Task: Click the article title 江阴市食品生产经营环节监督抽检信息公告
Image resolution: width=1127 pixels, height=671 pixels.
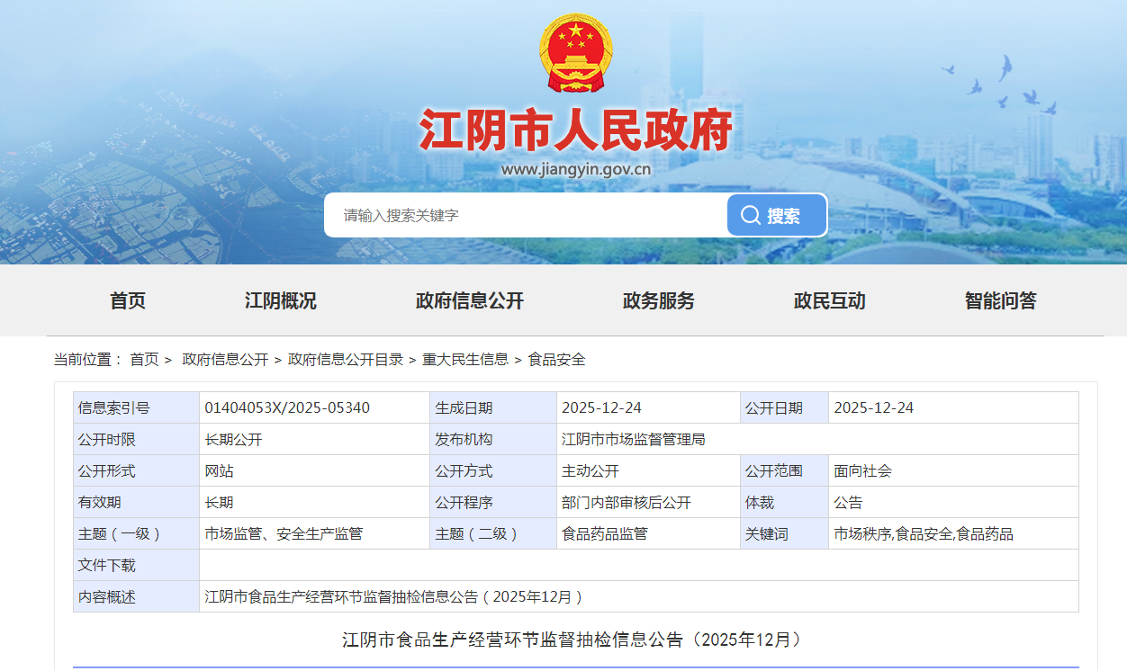Action: click(x=572, y=640)
